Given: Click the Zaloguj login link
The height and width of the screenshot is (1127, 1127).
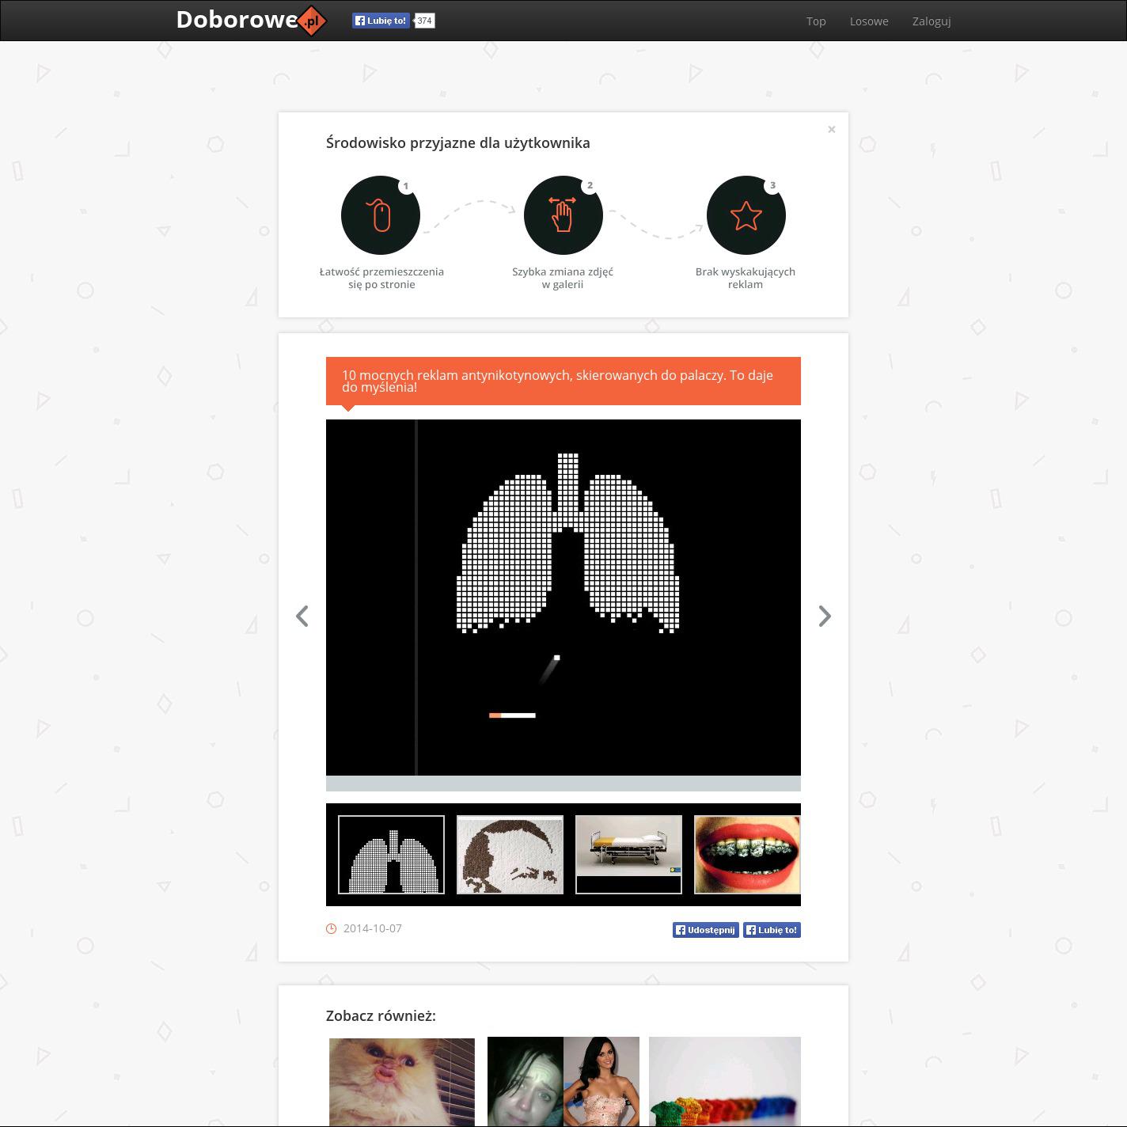Looking at the screenshot, I should point(932,21).
